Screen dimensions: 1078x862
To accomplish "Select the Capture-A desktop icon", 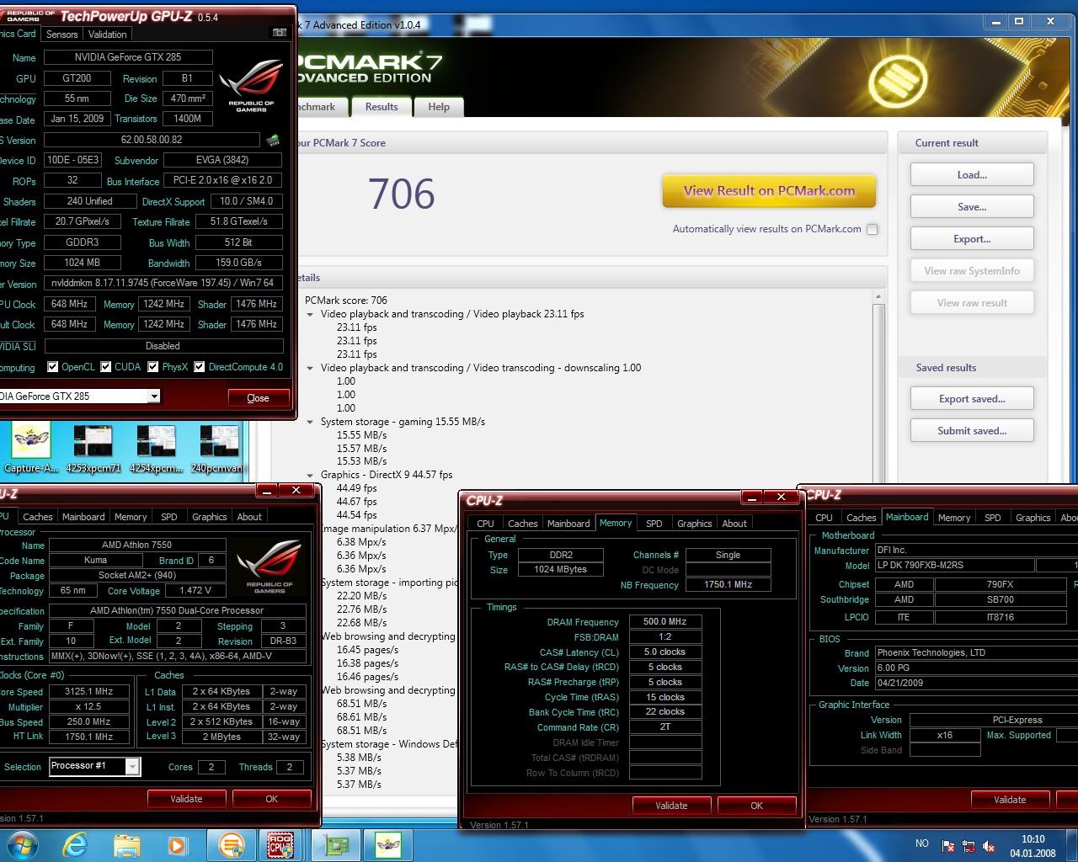I will 31,449.
